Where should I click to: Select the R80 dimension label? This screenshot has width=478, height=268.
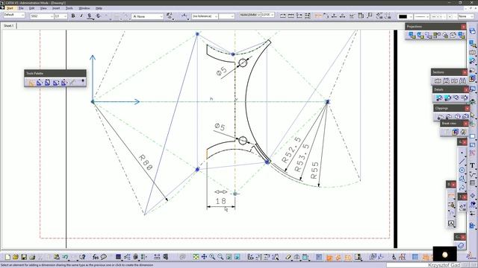(x=146, y=162)
